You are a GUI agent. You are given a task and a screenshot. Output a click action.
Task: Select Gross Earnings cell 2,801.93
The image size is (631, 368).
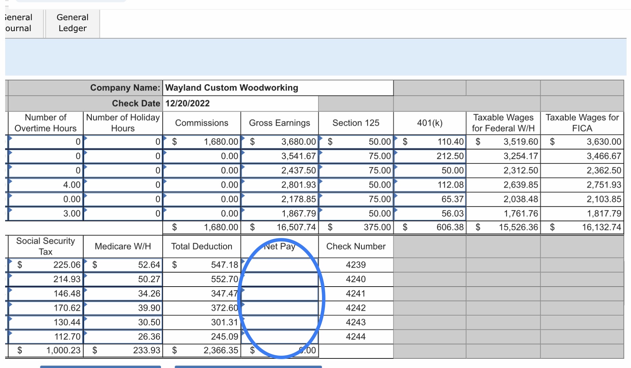[280, 185]
